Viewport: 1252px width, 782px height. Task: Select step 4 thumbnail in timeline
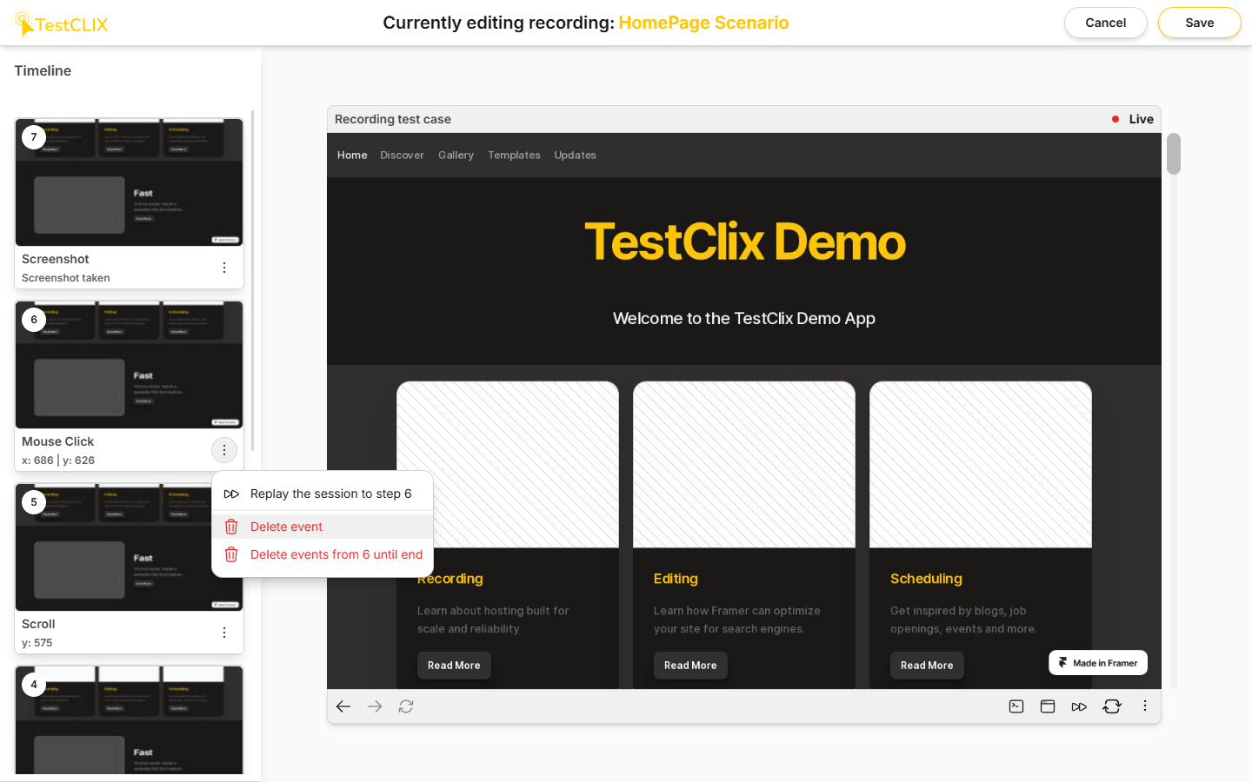(x=130, y=719)
